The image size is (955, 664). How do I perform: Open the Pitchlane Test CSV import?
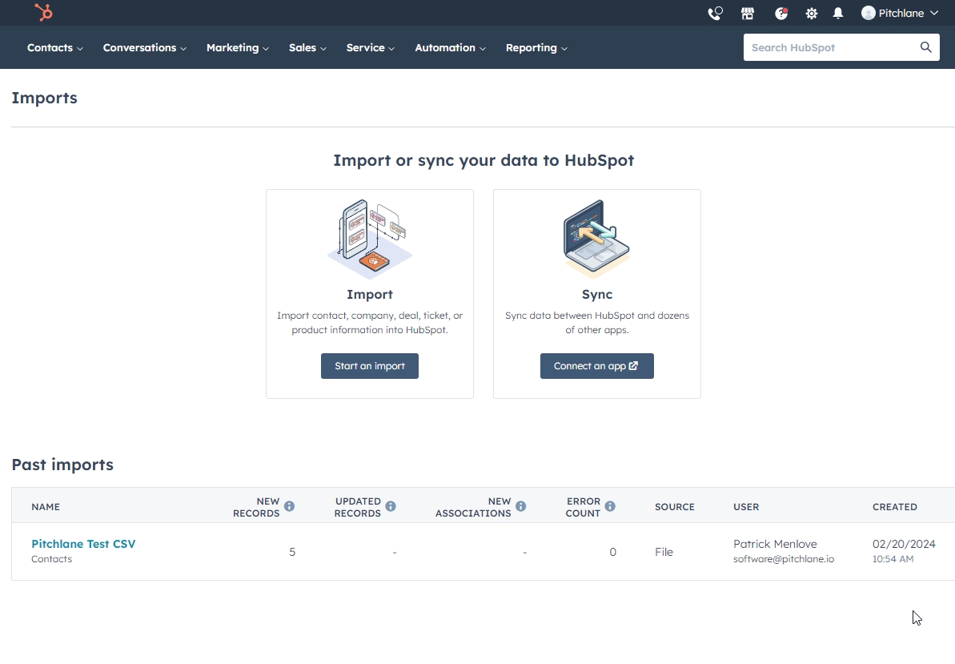(83, 544)
